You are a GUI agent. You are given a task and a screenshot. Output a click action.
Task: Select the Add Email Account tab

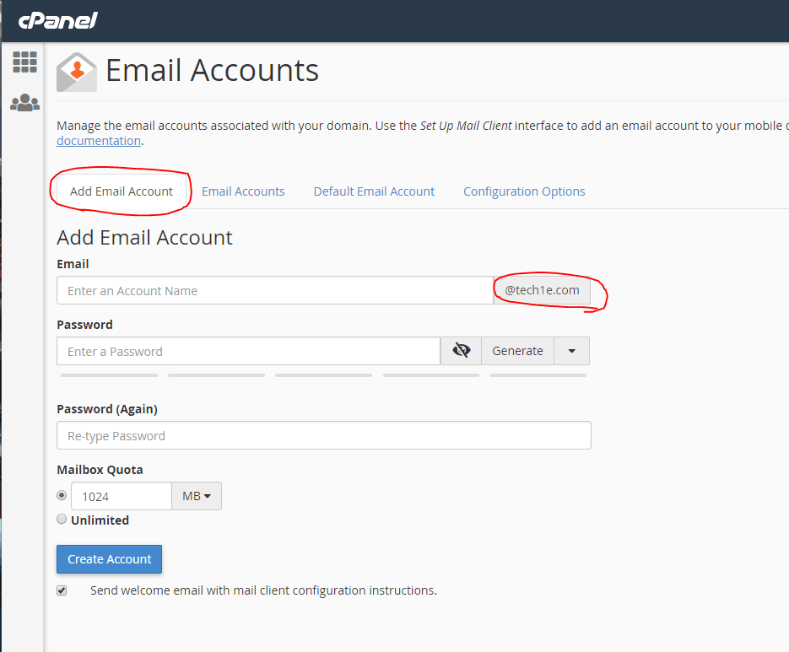coord(122,191)
